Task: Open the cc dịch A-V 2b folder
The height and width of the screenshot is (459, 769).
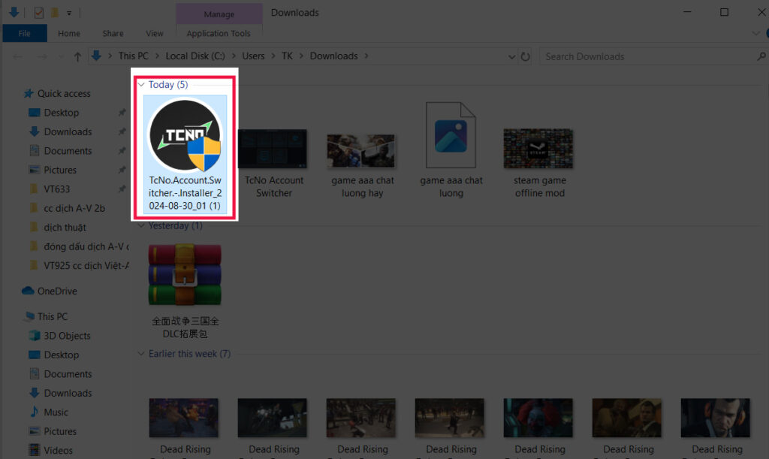Action: pyautogui.click(x=74, y=208)
